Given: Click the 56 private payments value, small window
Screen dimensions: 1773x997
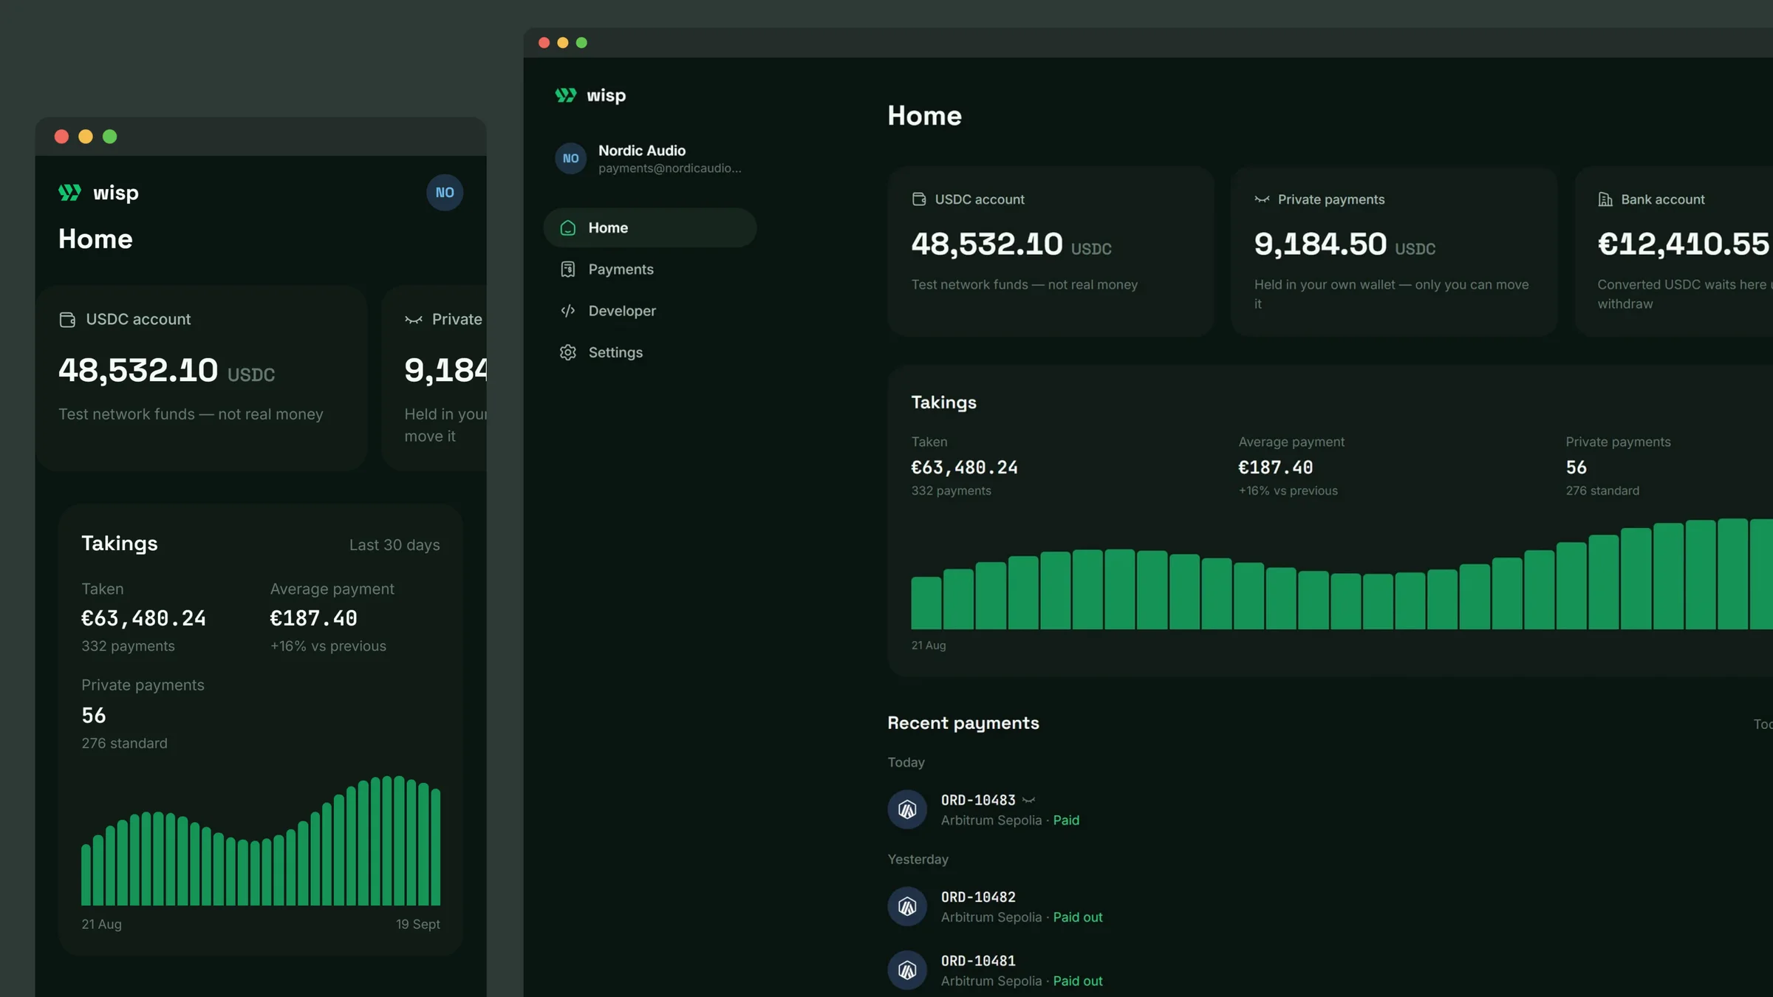Looking at the screenshot, I should coord(94,715).
